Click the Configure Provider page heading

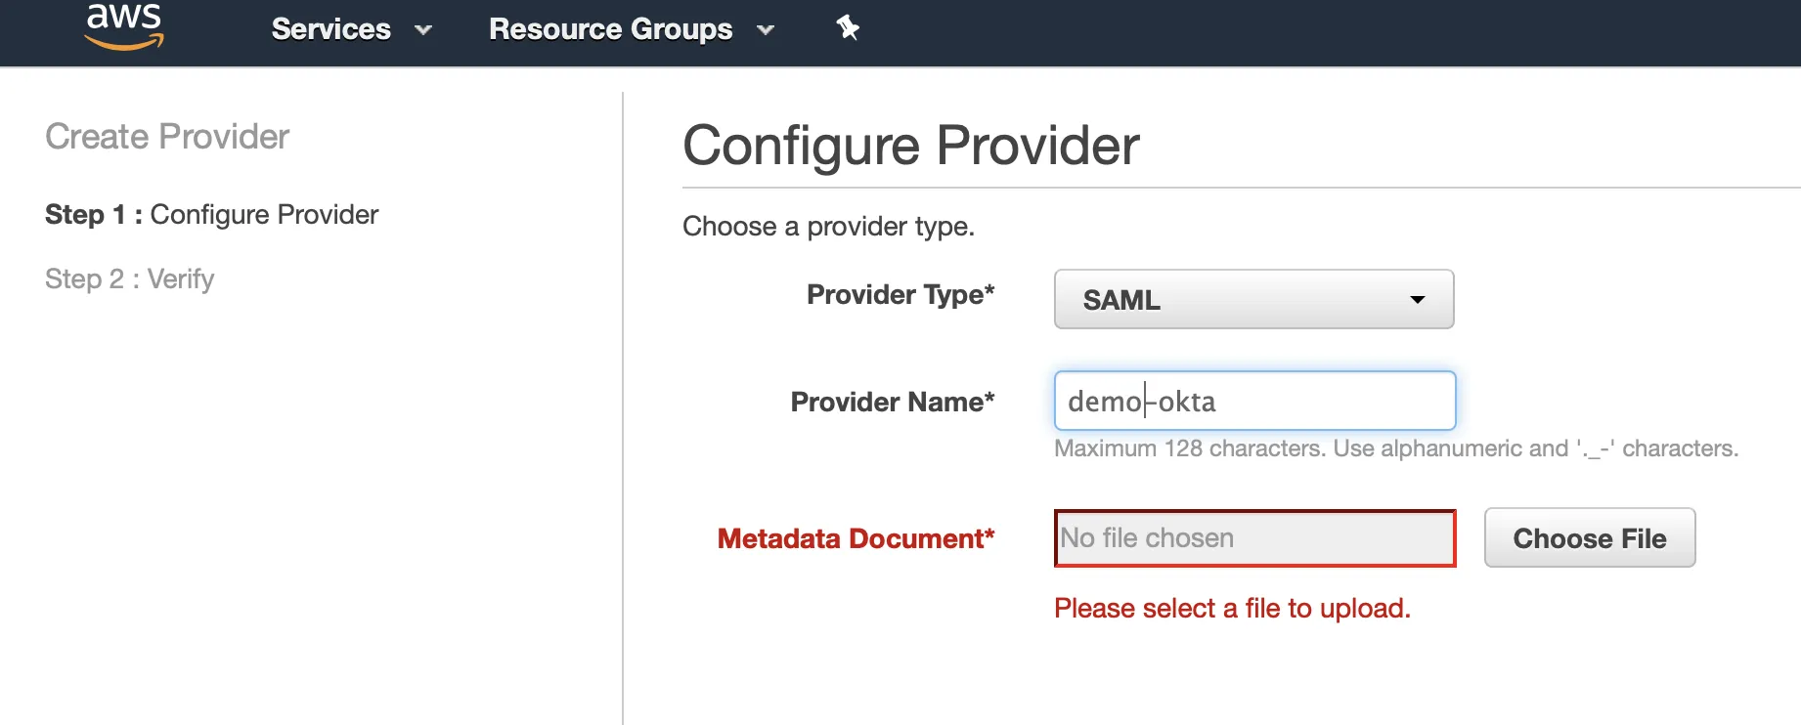(910, 146)
